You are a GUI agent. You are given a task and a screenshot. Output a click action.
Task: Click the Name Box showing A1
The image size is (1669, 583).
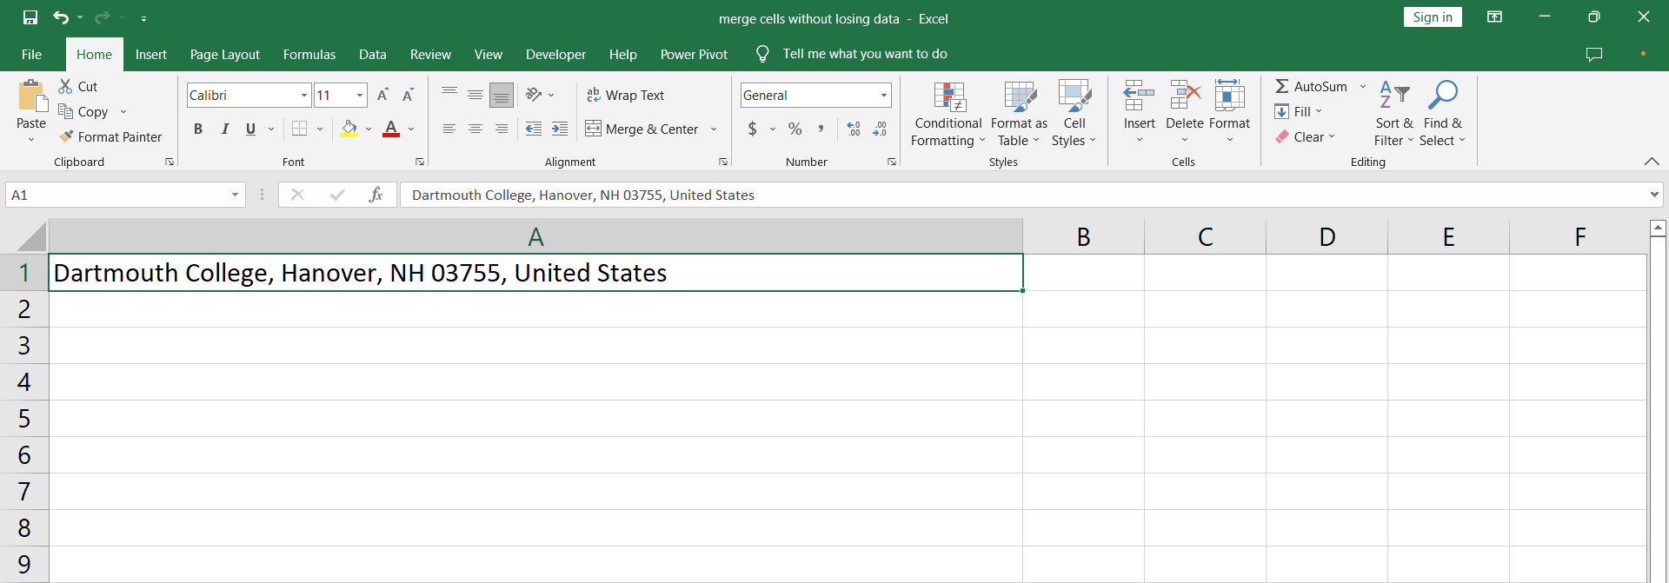(117, 195)
